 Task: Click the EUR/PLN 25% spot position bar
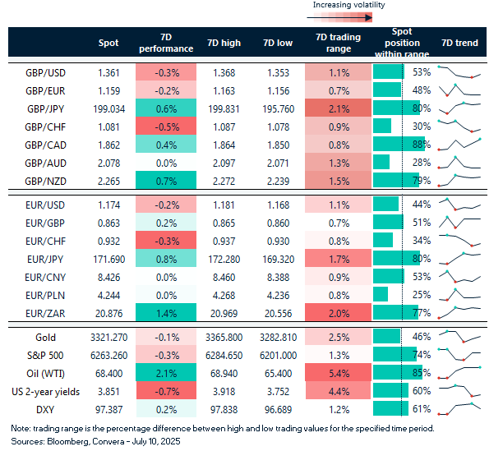point(381,294)
